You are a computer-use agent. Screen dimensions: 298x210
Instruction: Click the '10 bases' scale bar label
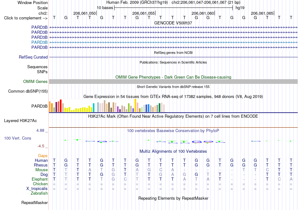point(105,8)
